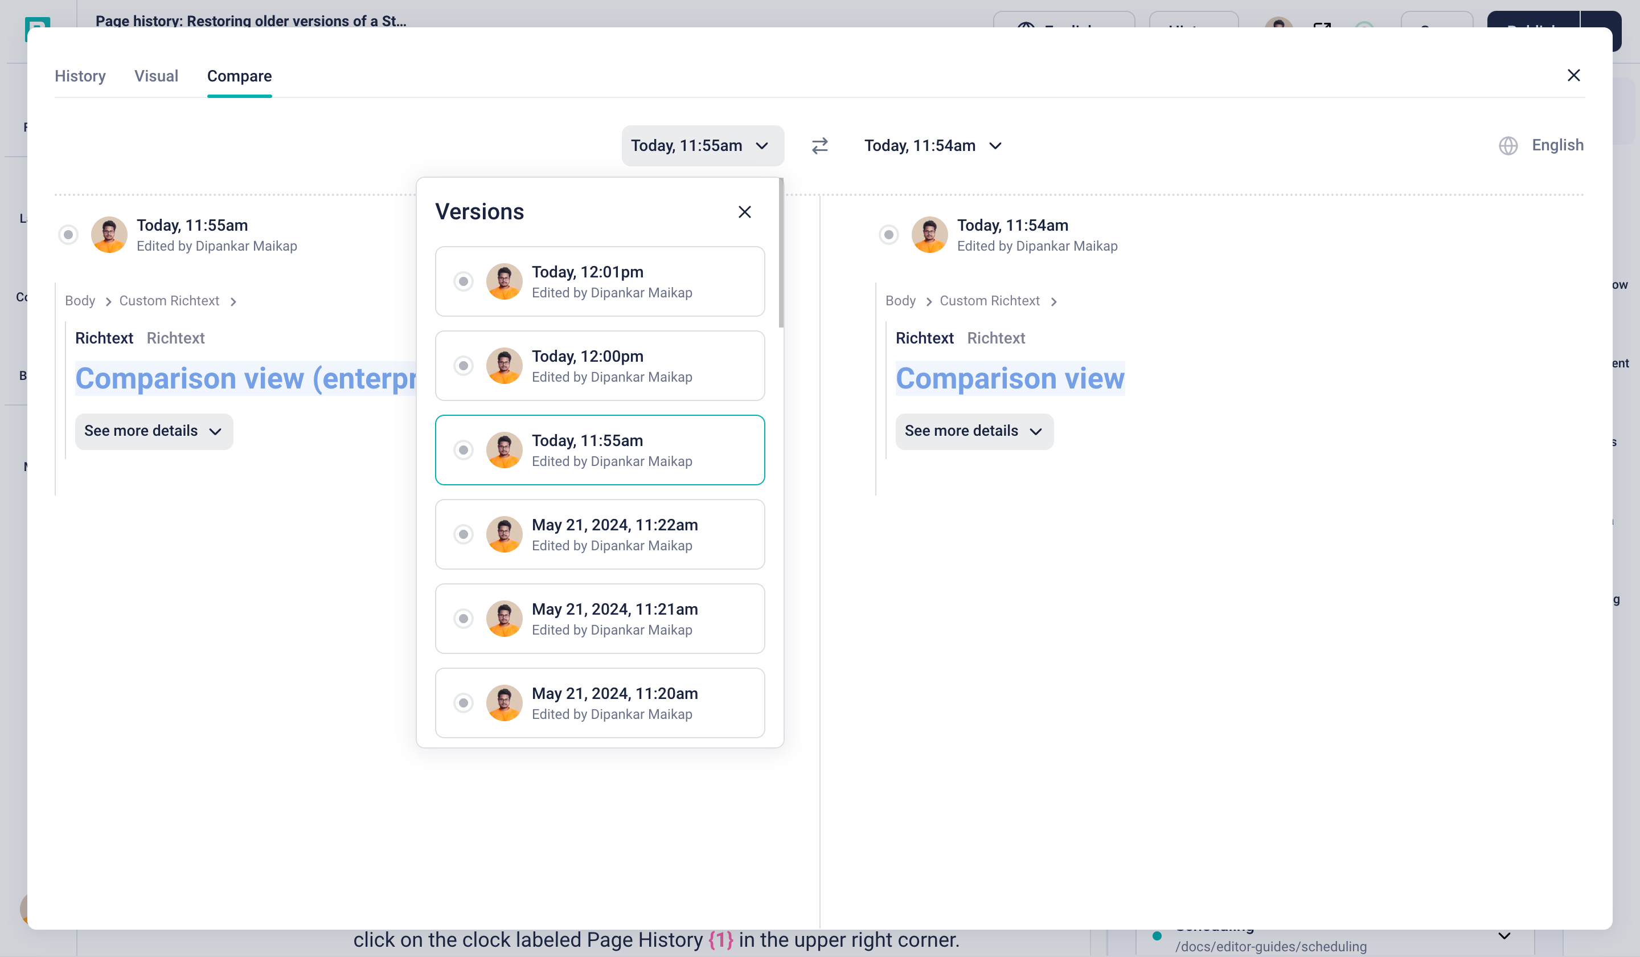Open the Today 11:55am version dropdown
This screenshot has width=1640, height=957.
click(x=702, y=145)
